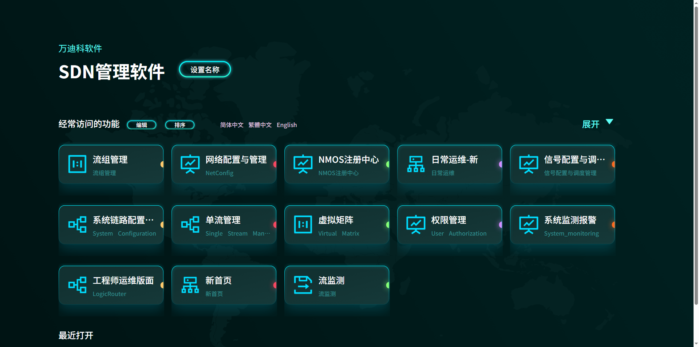The width and height of the screenshot is (699, 347).
Task: Toggle the yellow status dot on 流组管理 card
Action: coord(162,164)
